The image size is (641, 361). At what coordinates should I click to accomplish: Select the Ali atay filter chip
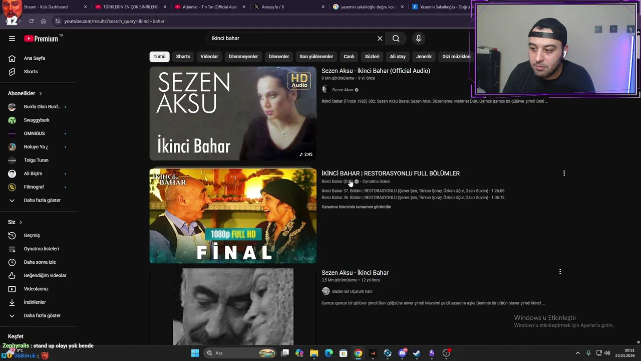(x=398, y=57)
